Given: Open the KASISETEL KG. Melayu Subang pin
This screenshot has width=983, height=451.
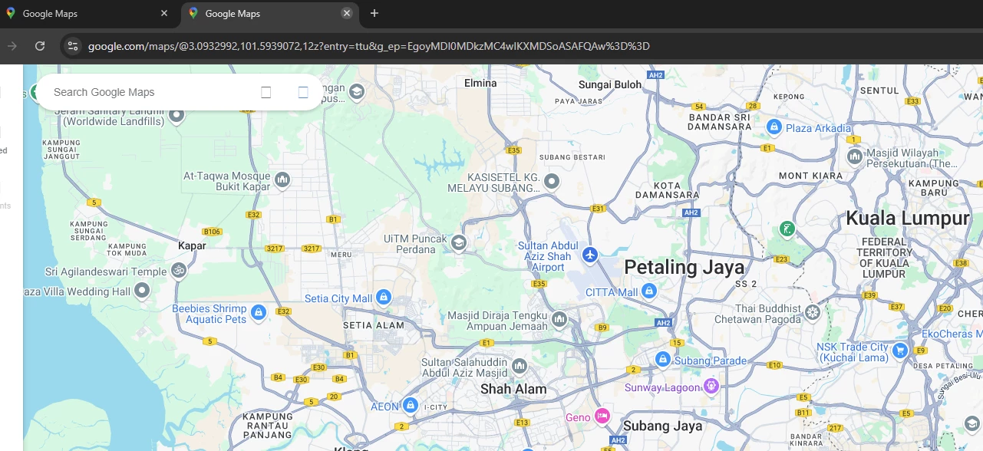Looking at the screenshot, I should [x=552, y=182].
